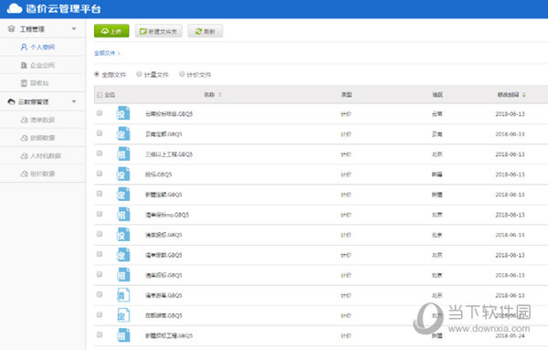The image size is (548, 350).
Task: Open 人材机数据 in the sidebar
Action: click(42, 156)
